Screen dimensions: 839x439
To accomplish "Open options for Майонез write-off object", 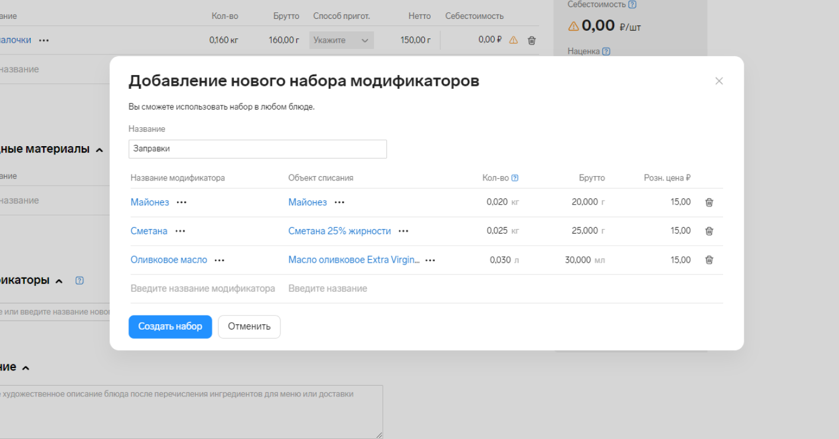I will click(340, 202).
